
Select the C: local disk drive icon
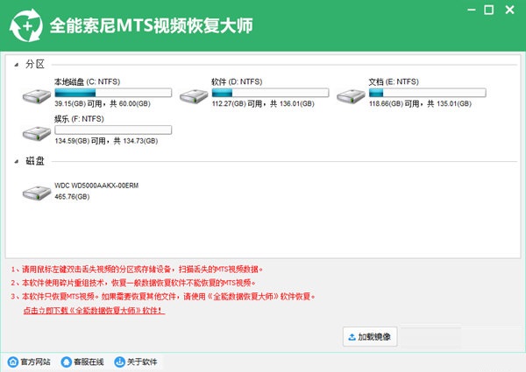(37, 96)
